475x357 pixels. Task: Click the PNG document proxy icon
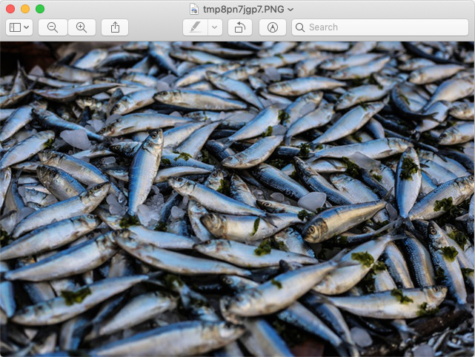click(194, 9)
